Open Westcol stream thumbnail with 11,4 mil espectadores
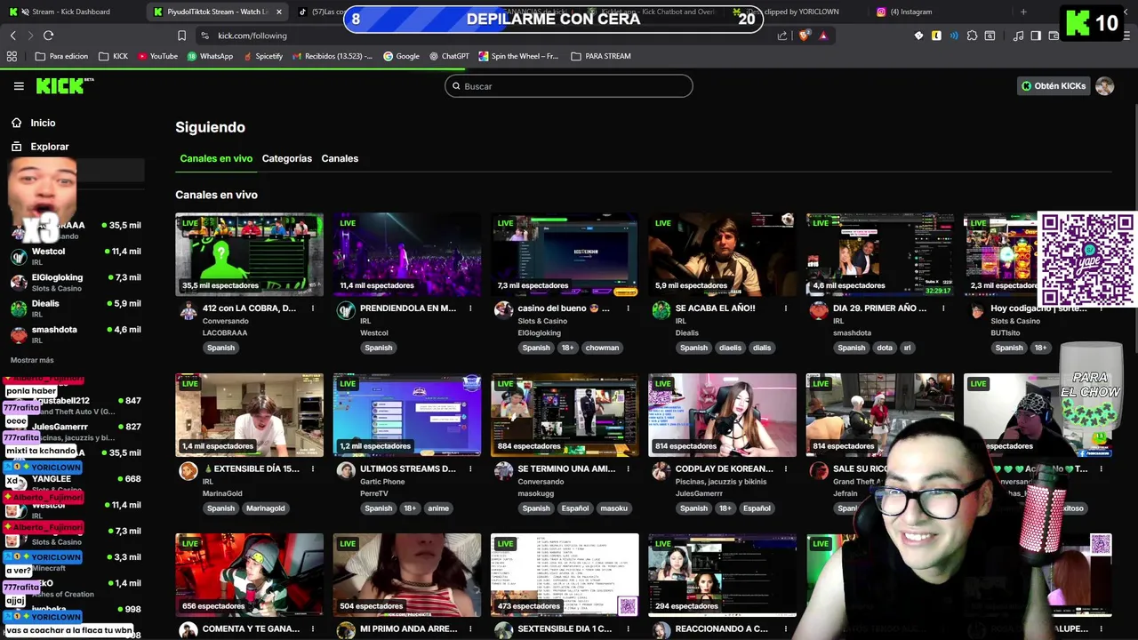 407,254
